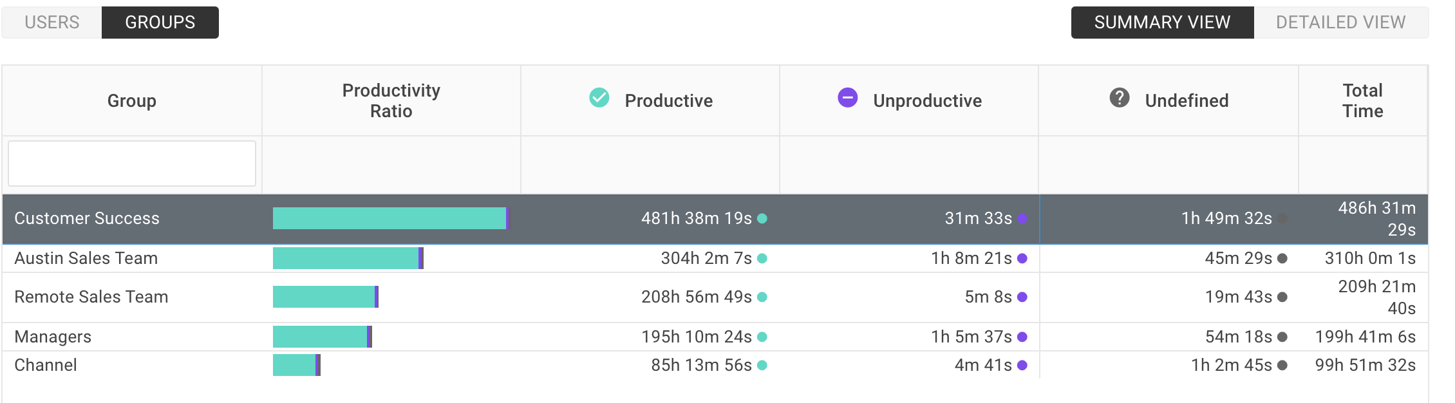Sort by Total Time column header

(1363, 100)
